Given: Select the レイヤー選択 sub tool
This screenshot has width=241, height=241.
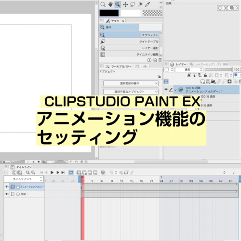Looking at the screenshot, I should pos(129,48).
